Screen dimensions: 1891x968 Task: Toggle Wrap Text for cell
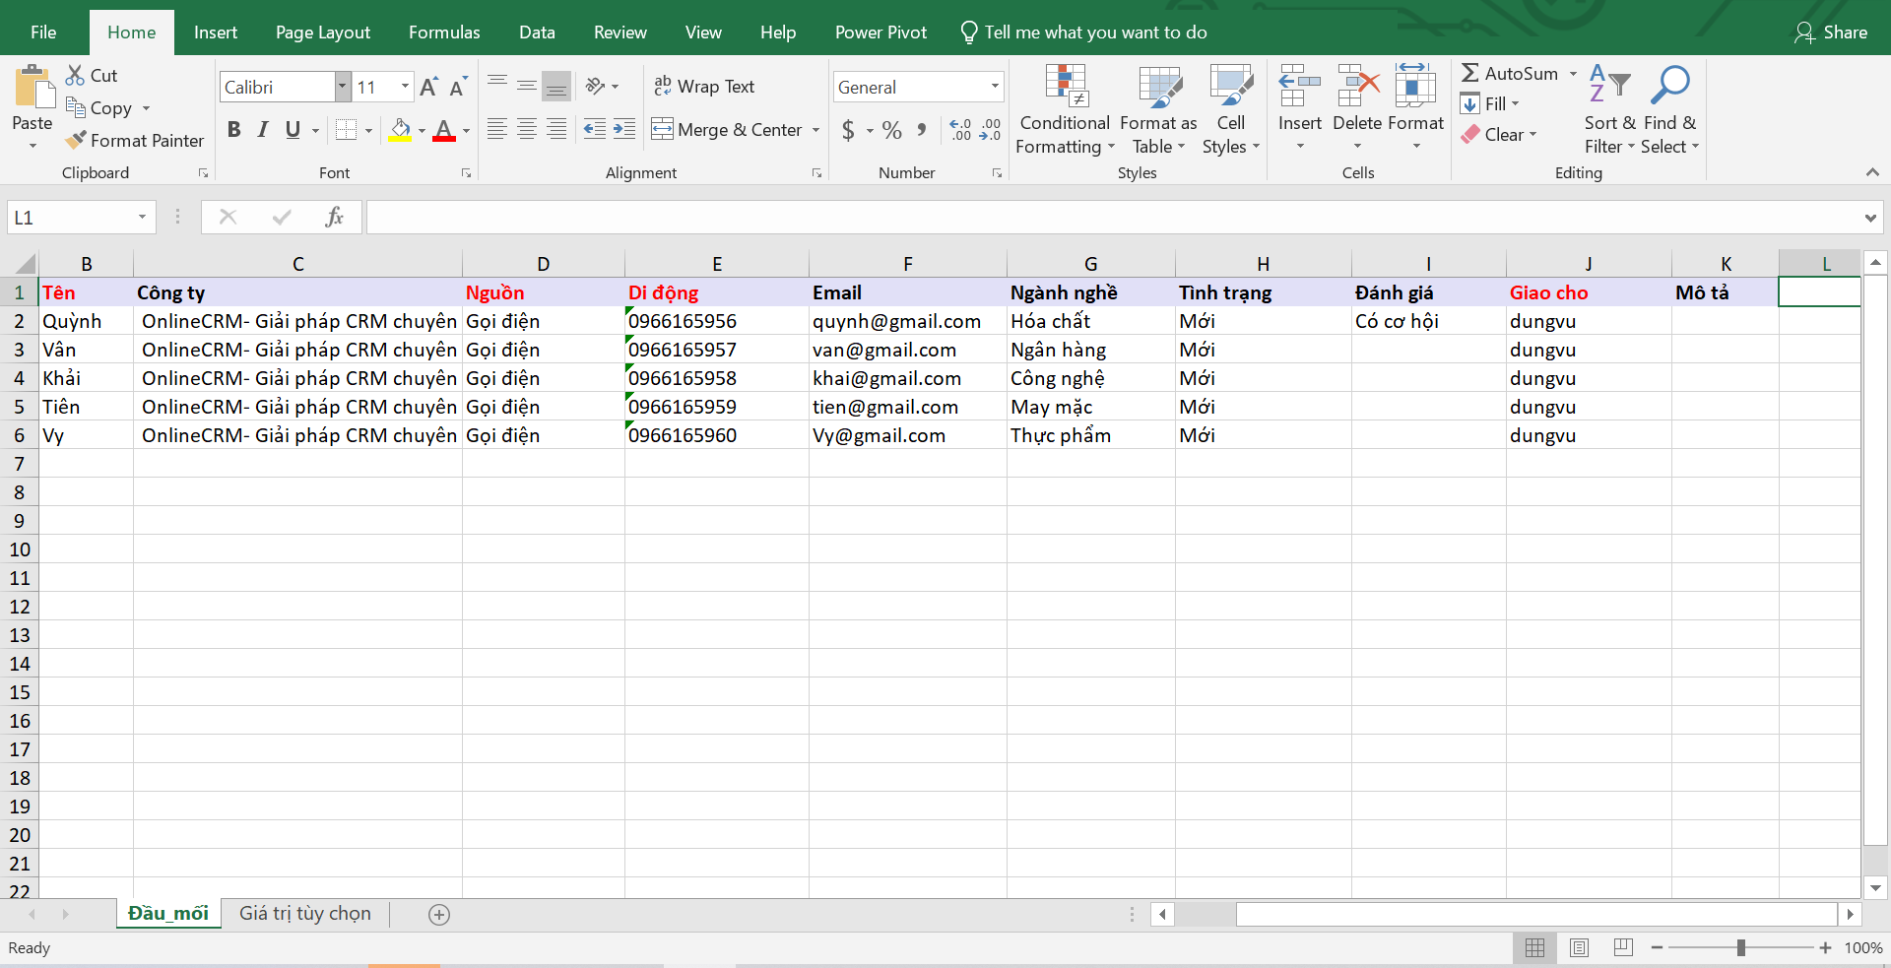tap(704, 87)
